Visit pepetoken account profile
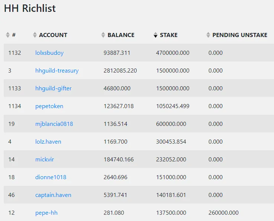This screenshot has width=274, height=221. (x=49, y=106)
